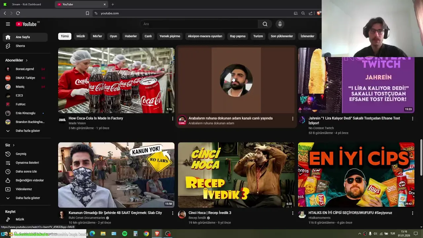
Task: Open Microsoft Edge from the taskbar
Action: coord(93,234)
